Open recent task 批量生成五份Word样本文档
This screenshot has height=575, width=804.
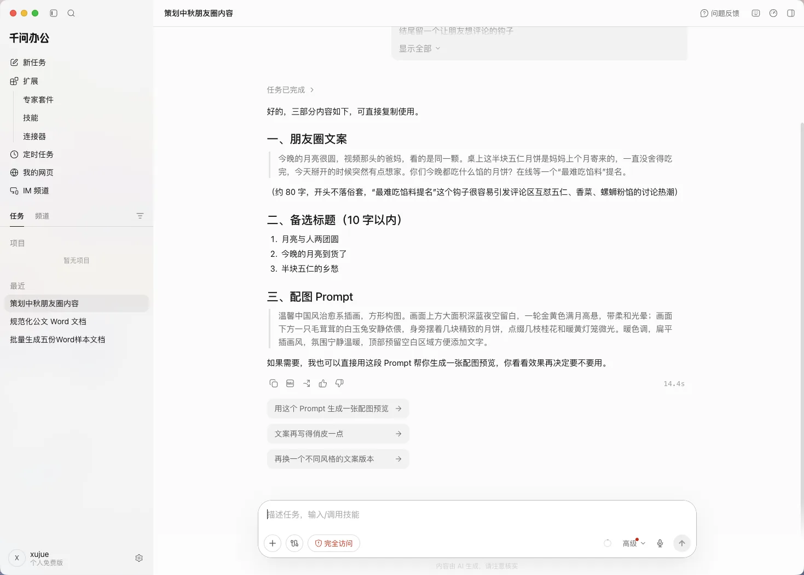[77, 340]
